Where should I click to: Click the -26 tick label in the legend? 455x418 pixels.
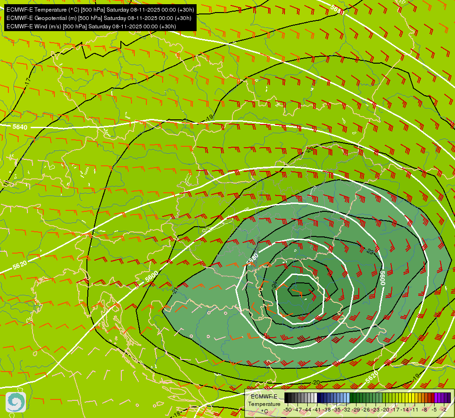(366, 410)
